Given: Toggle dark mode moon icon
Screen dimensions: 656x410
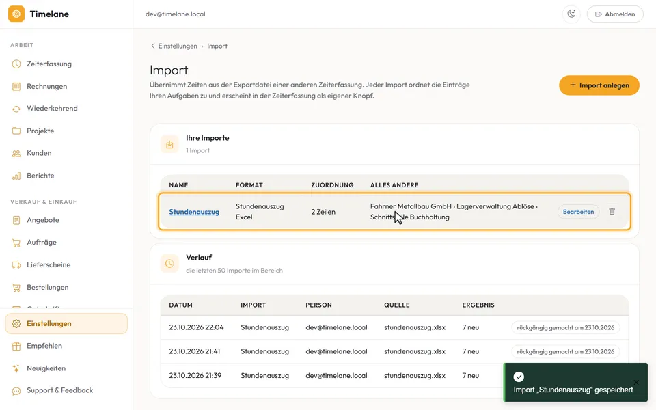Looking at the screenshot, I should click(x=571, y=14).
